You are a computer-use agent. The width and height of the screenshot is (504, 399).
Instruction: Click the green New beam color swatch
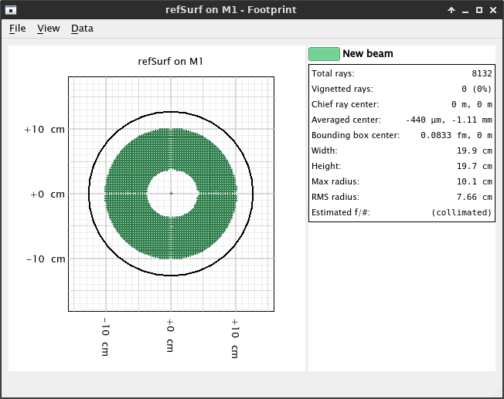pos(324,54)
